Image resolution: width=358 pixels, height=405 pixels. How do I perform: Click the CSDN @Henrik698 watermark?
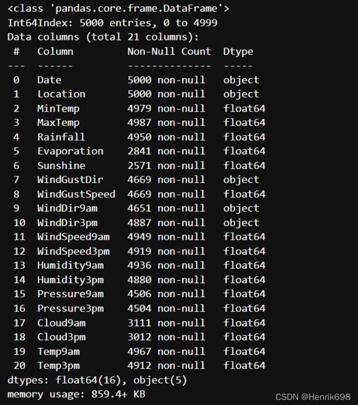[x=313, y=397]
